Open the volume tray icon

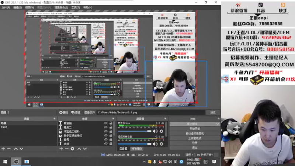tap(170, 162)
